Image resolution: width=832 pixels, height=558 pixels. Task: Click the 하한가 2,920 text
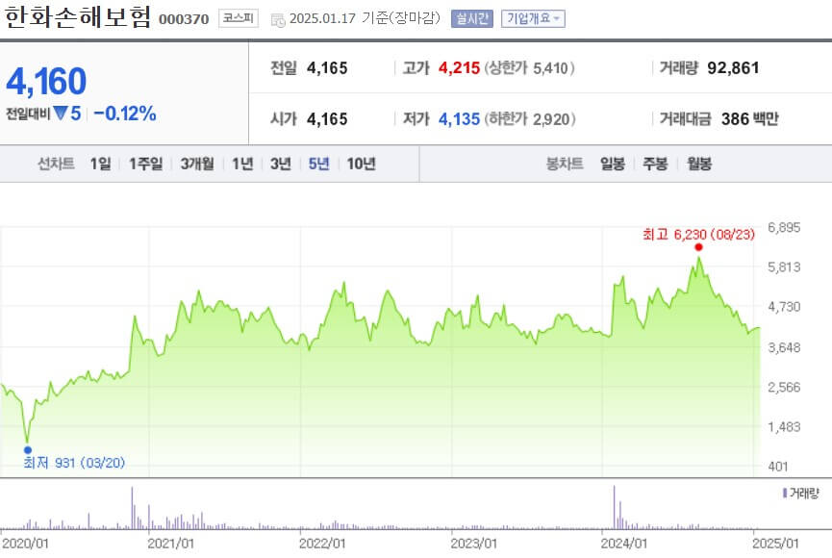(x=530, y=119)
